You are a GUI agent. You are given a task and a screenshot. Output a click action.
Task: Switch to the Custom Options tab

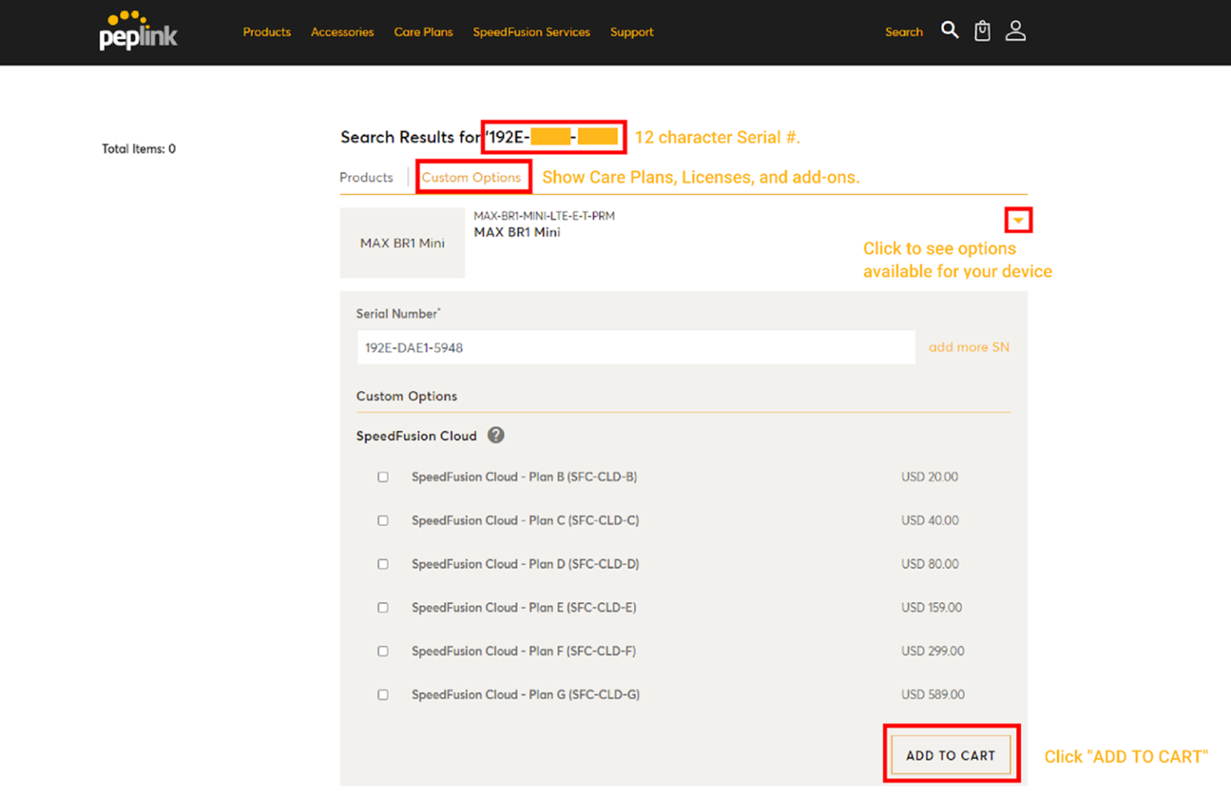[x=471, y=177]
